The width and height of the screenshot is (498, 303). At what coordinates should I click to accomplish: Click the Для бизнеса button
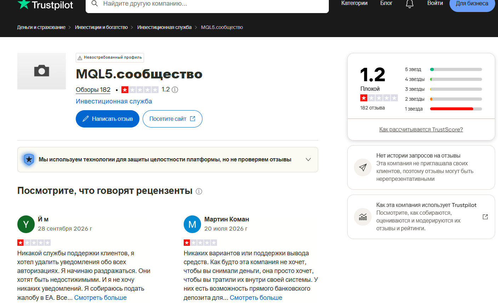472,4
